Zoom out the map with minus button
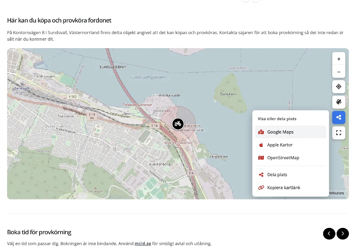Image resolution: width=356 pixels, height=250 pixels. (x=339, y=72)
